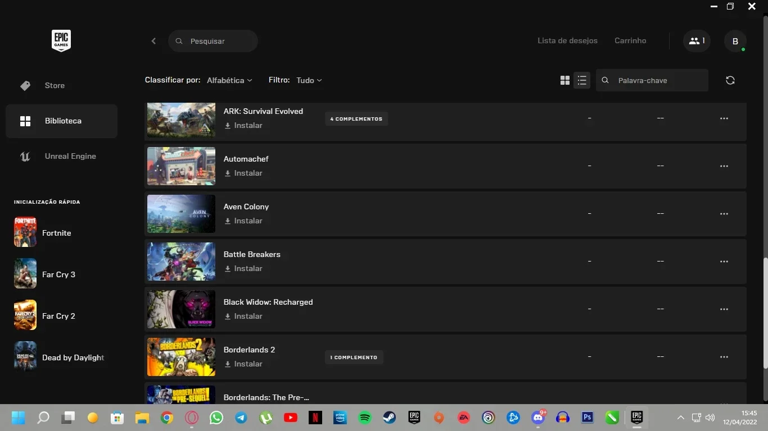Screen dimensions: 768x431
Task: Expand ARK 4 Complementos add-ons
Action: (x=356, y=119)
